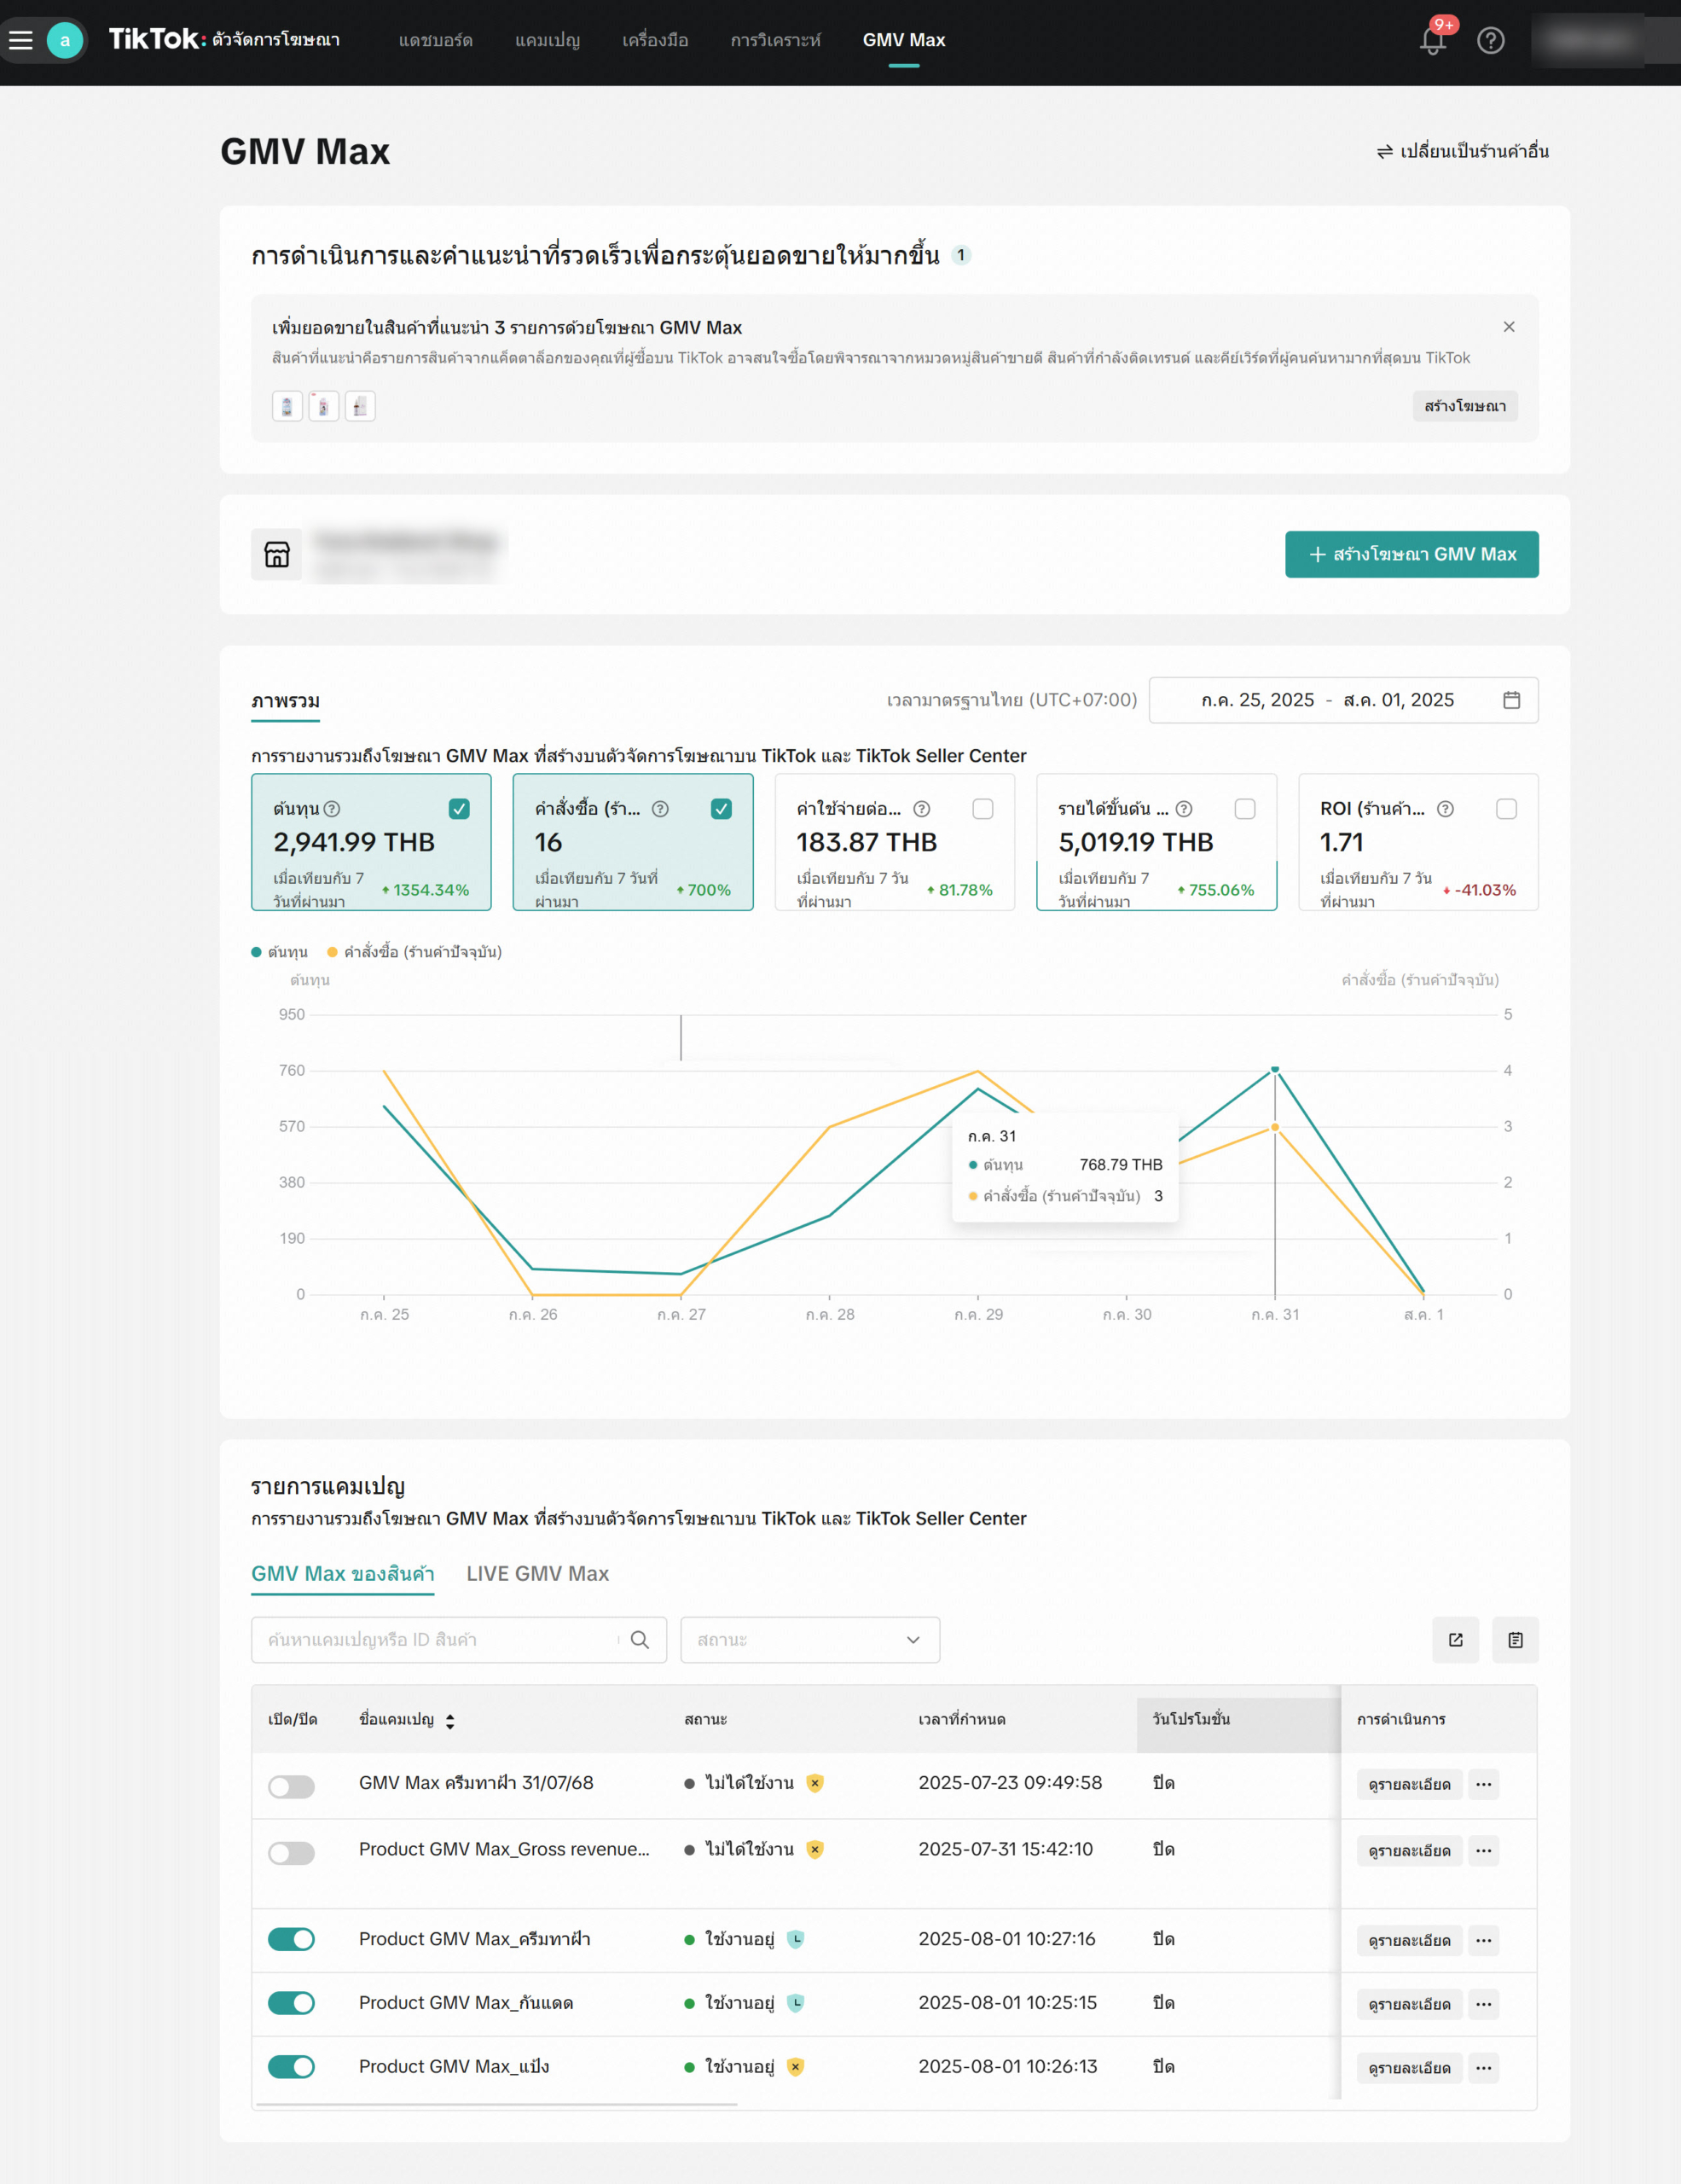Switch to LIVE GMV Max tab

(x=536, y=1574)
